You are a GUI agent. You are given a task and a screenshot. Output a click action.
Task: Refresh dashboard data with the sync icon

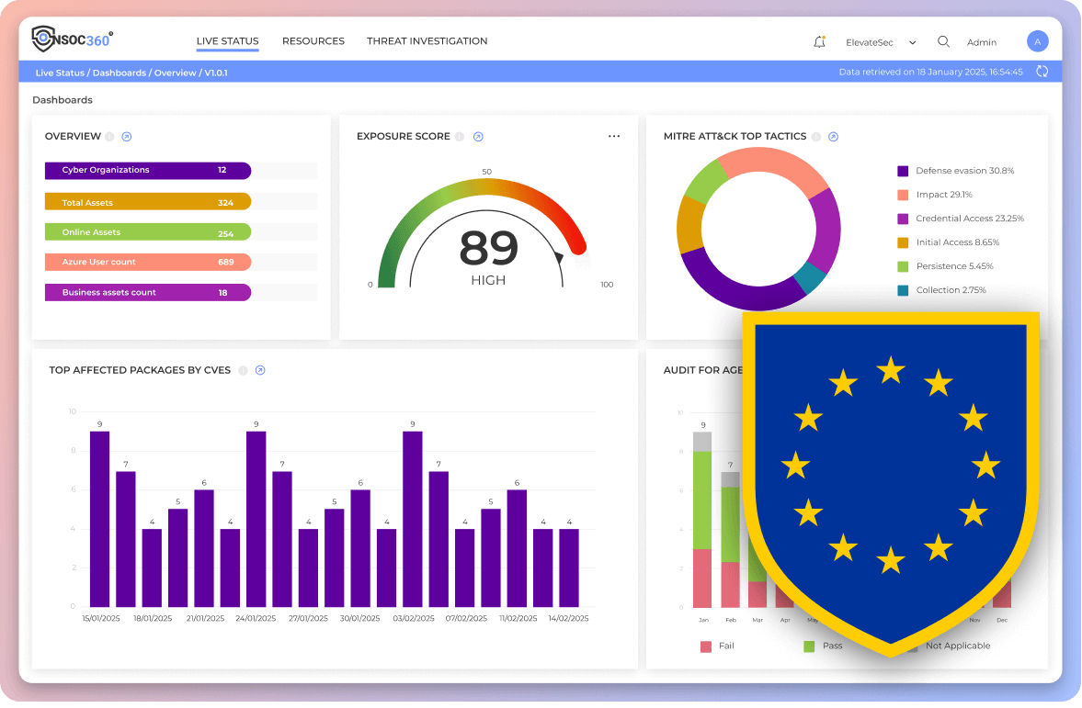[1042, 72]
